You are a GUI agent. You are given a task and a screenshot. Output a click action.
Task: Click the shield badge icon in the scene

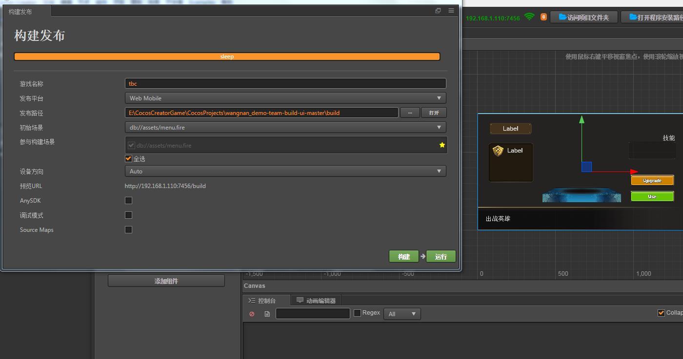click(x=498, y=151)
